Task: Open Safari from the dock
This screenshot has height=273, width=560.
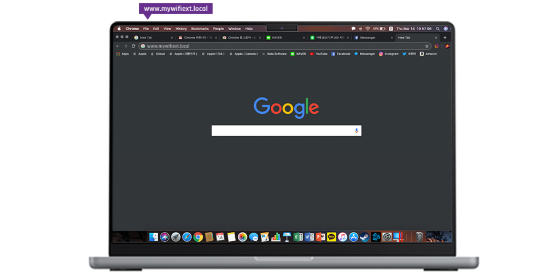Action: [x=187, y=237]
